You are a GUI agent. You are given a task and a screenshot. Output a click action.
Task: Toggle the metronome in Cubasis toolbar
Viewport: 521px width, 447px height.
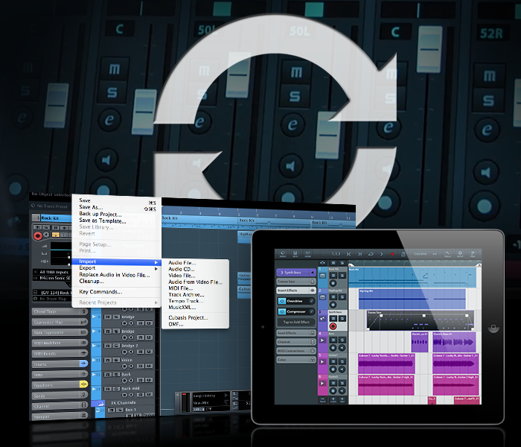(403, 254)
